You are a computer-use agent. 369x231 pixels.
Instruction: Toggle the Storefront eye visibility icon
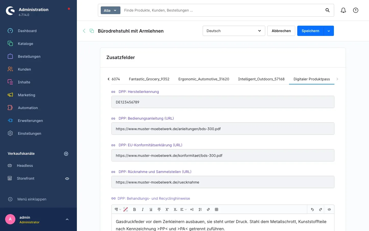coord(67,179)
